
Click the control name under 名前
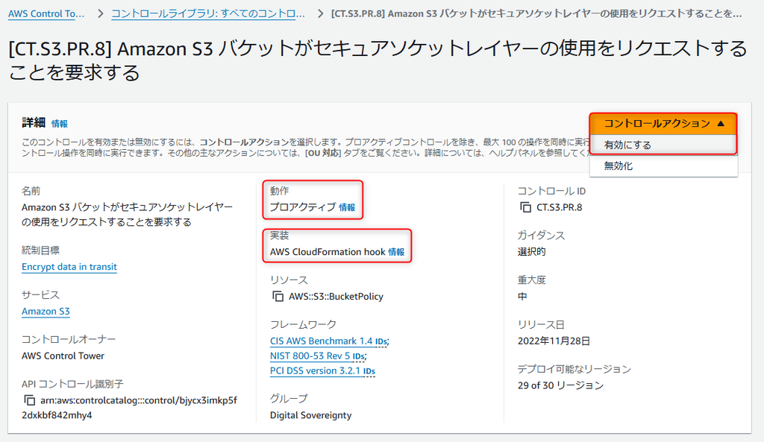click(x=127, y=215)
